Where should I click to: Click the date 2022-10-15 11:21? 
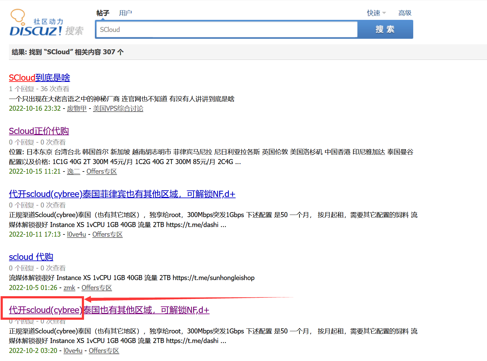[35, 172]
